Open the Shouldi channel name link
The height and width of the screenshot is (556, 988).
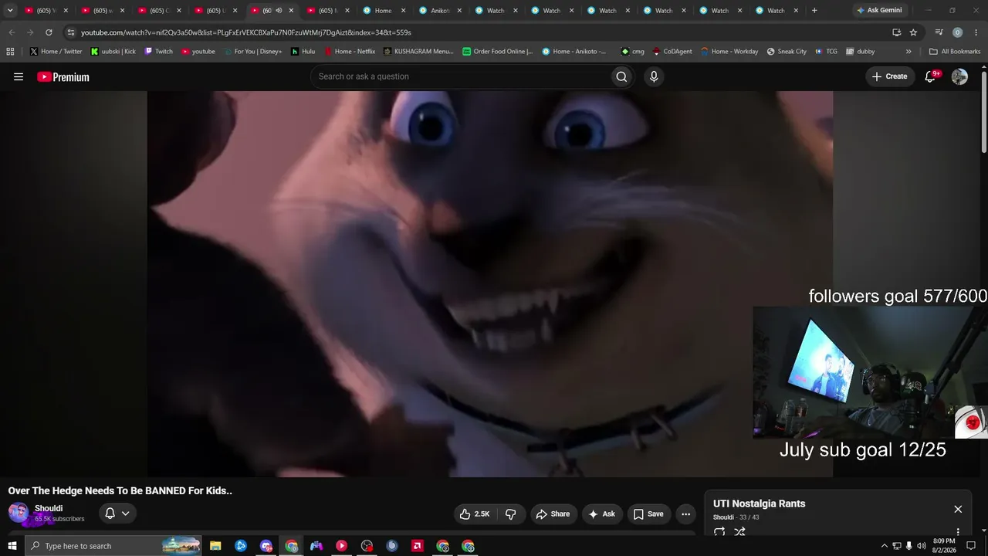(x=49, y=509)
